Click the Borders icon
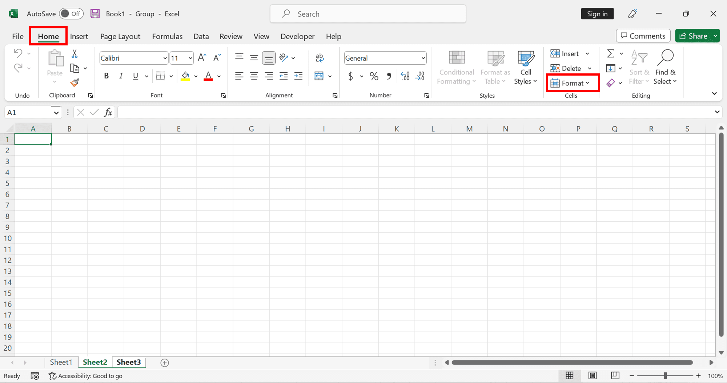The width and height of the screenshot is (727, 383). (160, 76)
